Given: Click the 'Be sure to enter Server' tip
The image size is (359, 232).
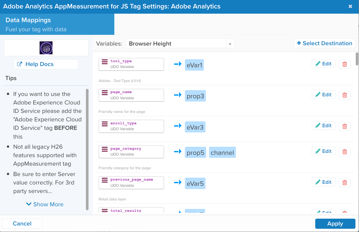Looking at the screenshot, I should pyautogui.click(x=44, y=183).
